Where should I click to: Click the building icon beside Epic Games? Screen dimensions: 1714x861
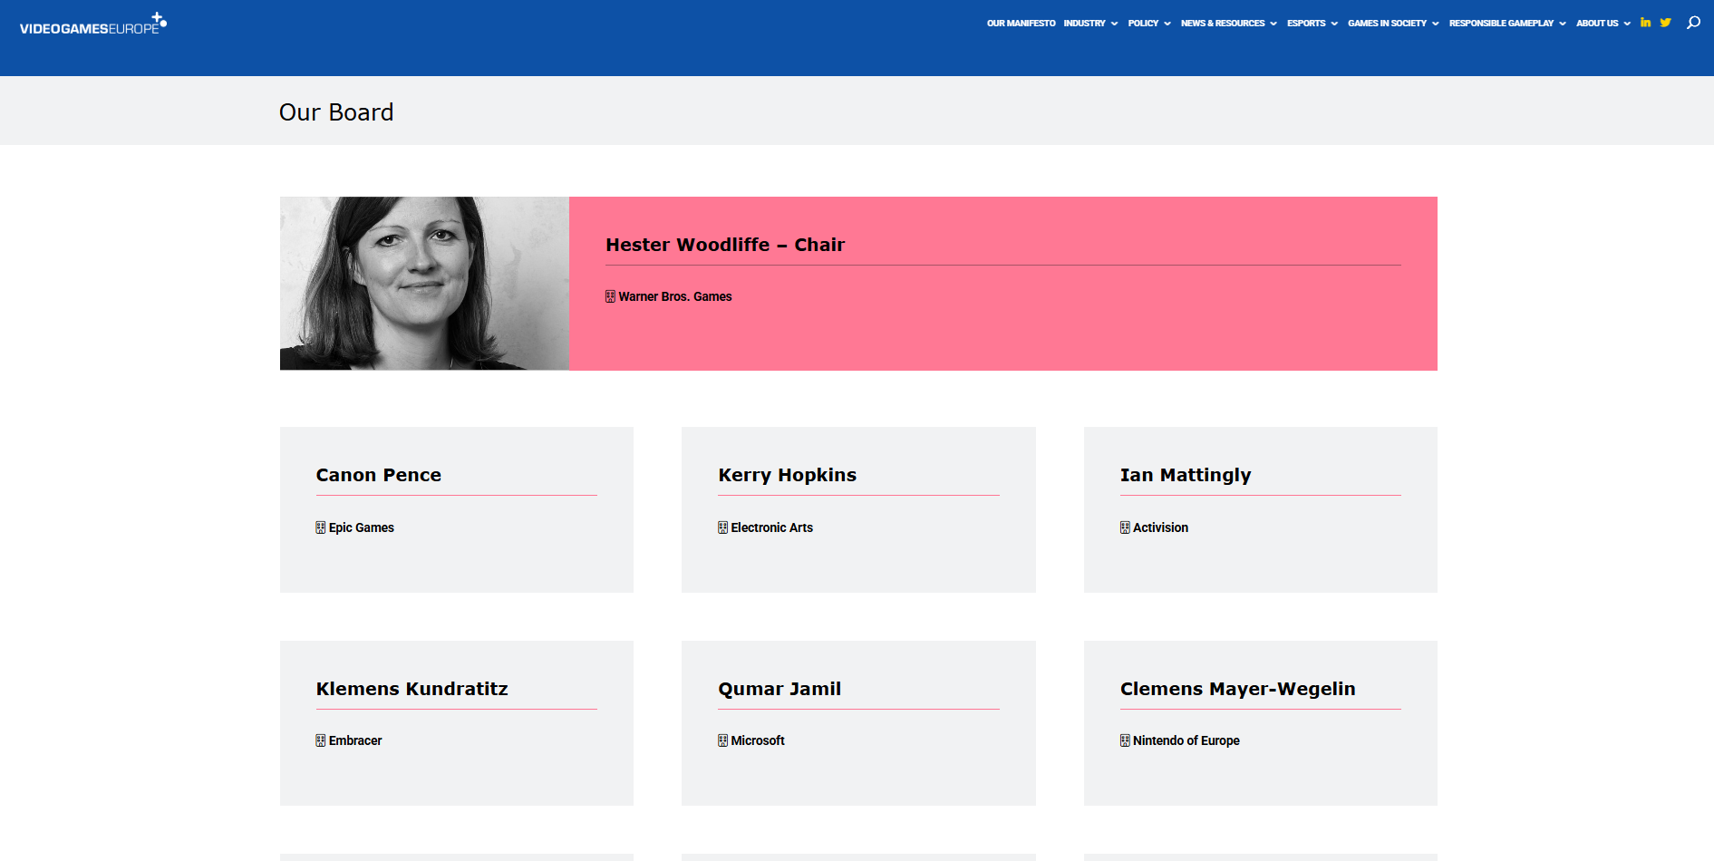point(320,527)
